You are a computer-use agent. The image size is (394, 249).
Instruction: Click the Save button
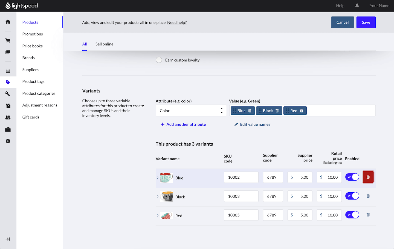click(x=366, y=22)
